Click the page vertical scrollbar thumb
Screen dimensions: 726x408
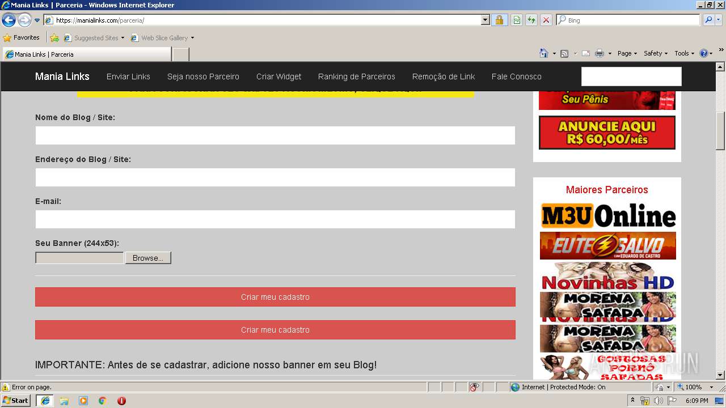721,131
